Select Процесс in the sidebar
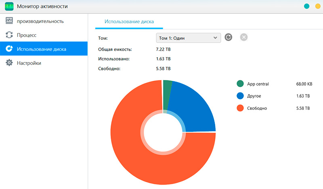The width and height of the screenshot is (323, 189). [27, 35]
